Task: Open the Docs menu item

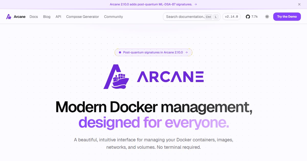Action: [34, 17]
